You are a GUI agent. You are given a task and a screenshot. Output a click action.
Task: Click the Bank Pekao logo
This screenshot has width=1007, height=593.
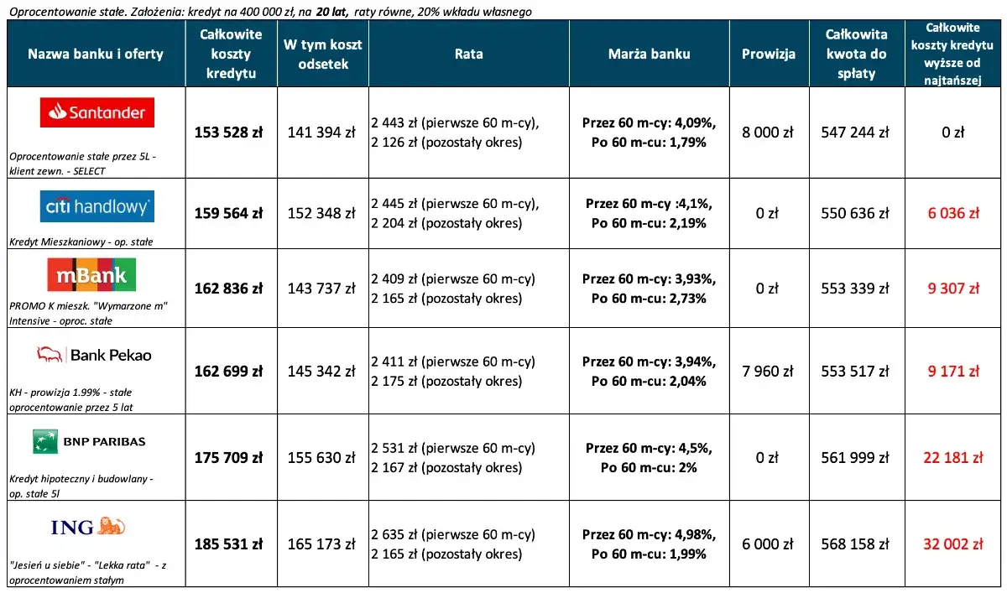click(93, 355)
